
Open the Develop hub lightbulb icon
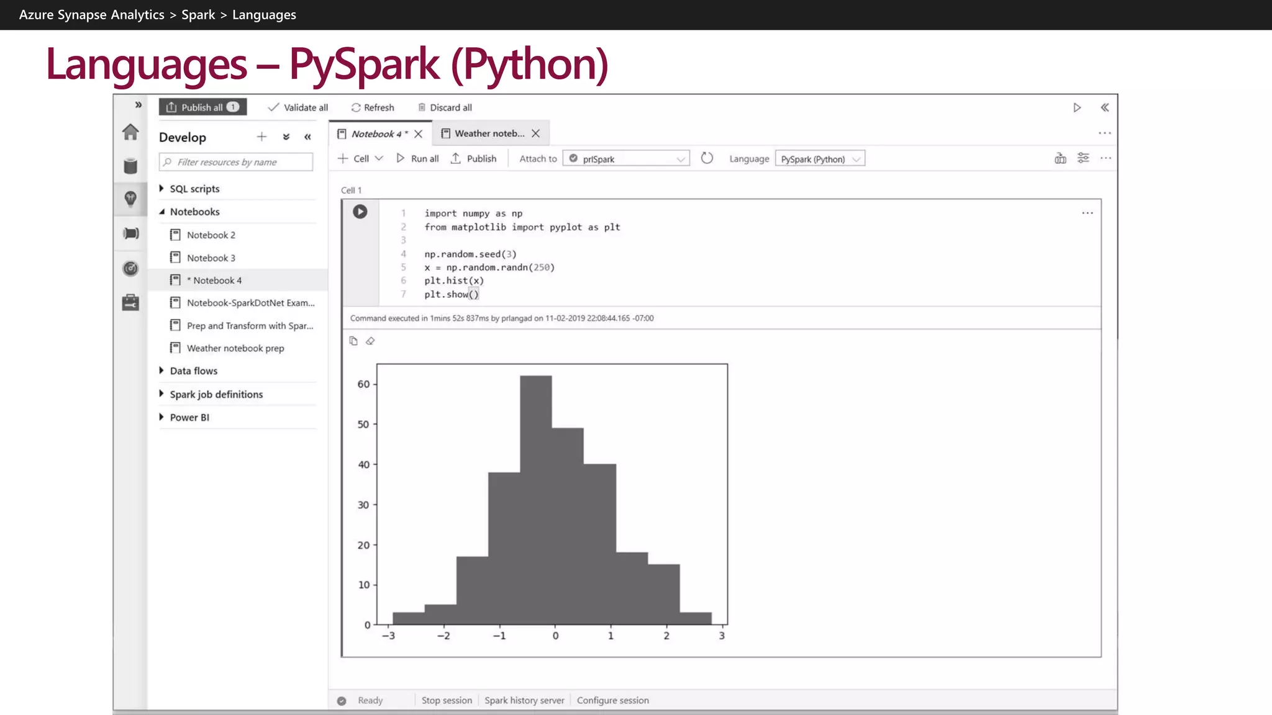tap(130, 199)
